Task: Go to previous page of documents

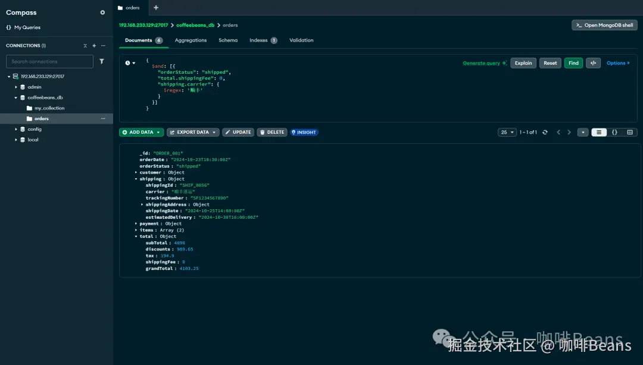Action: (x=558, y=133)
